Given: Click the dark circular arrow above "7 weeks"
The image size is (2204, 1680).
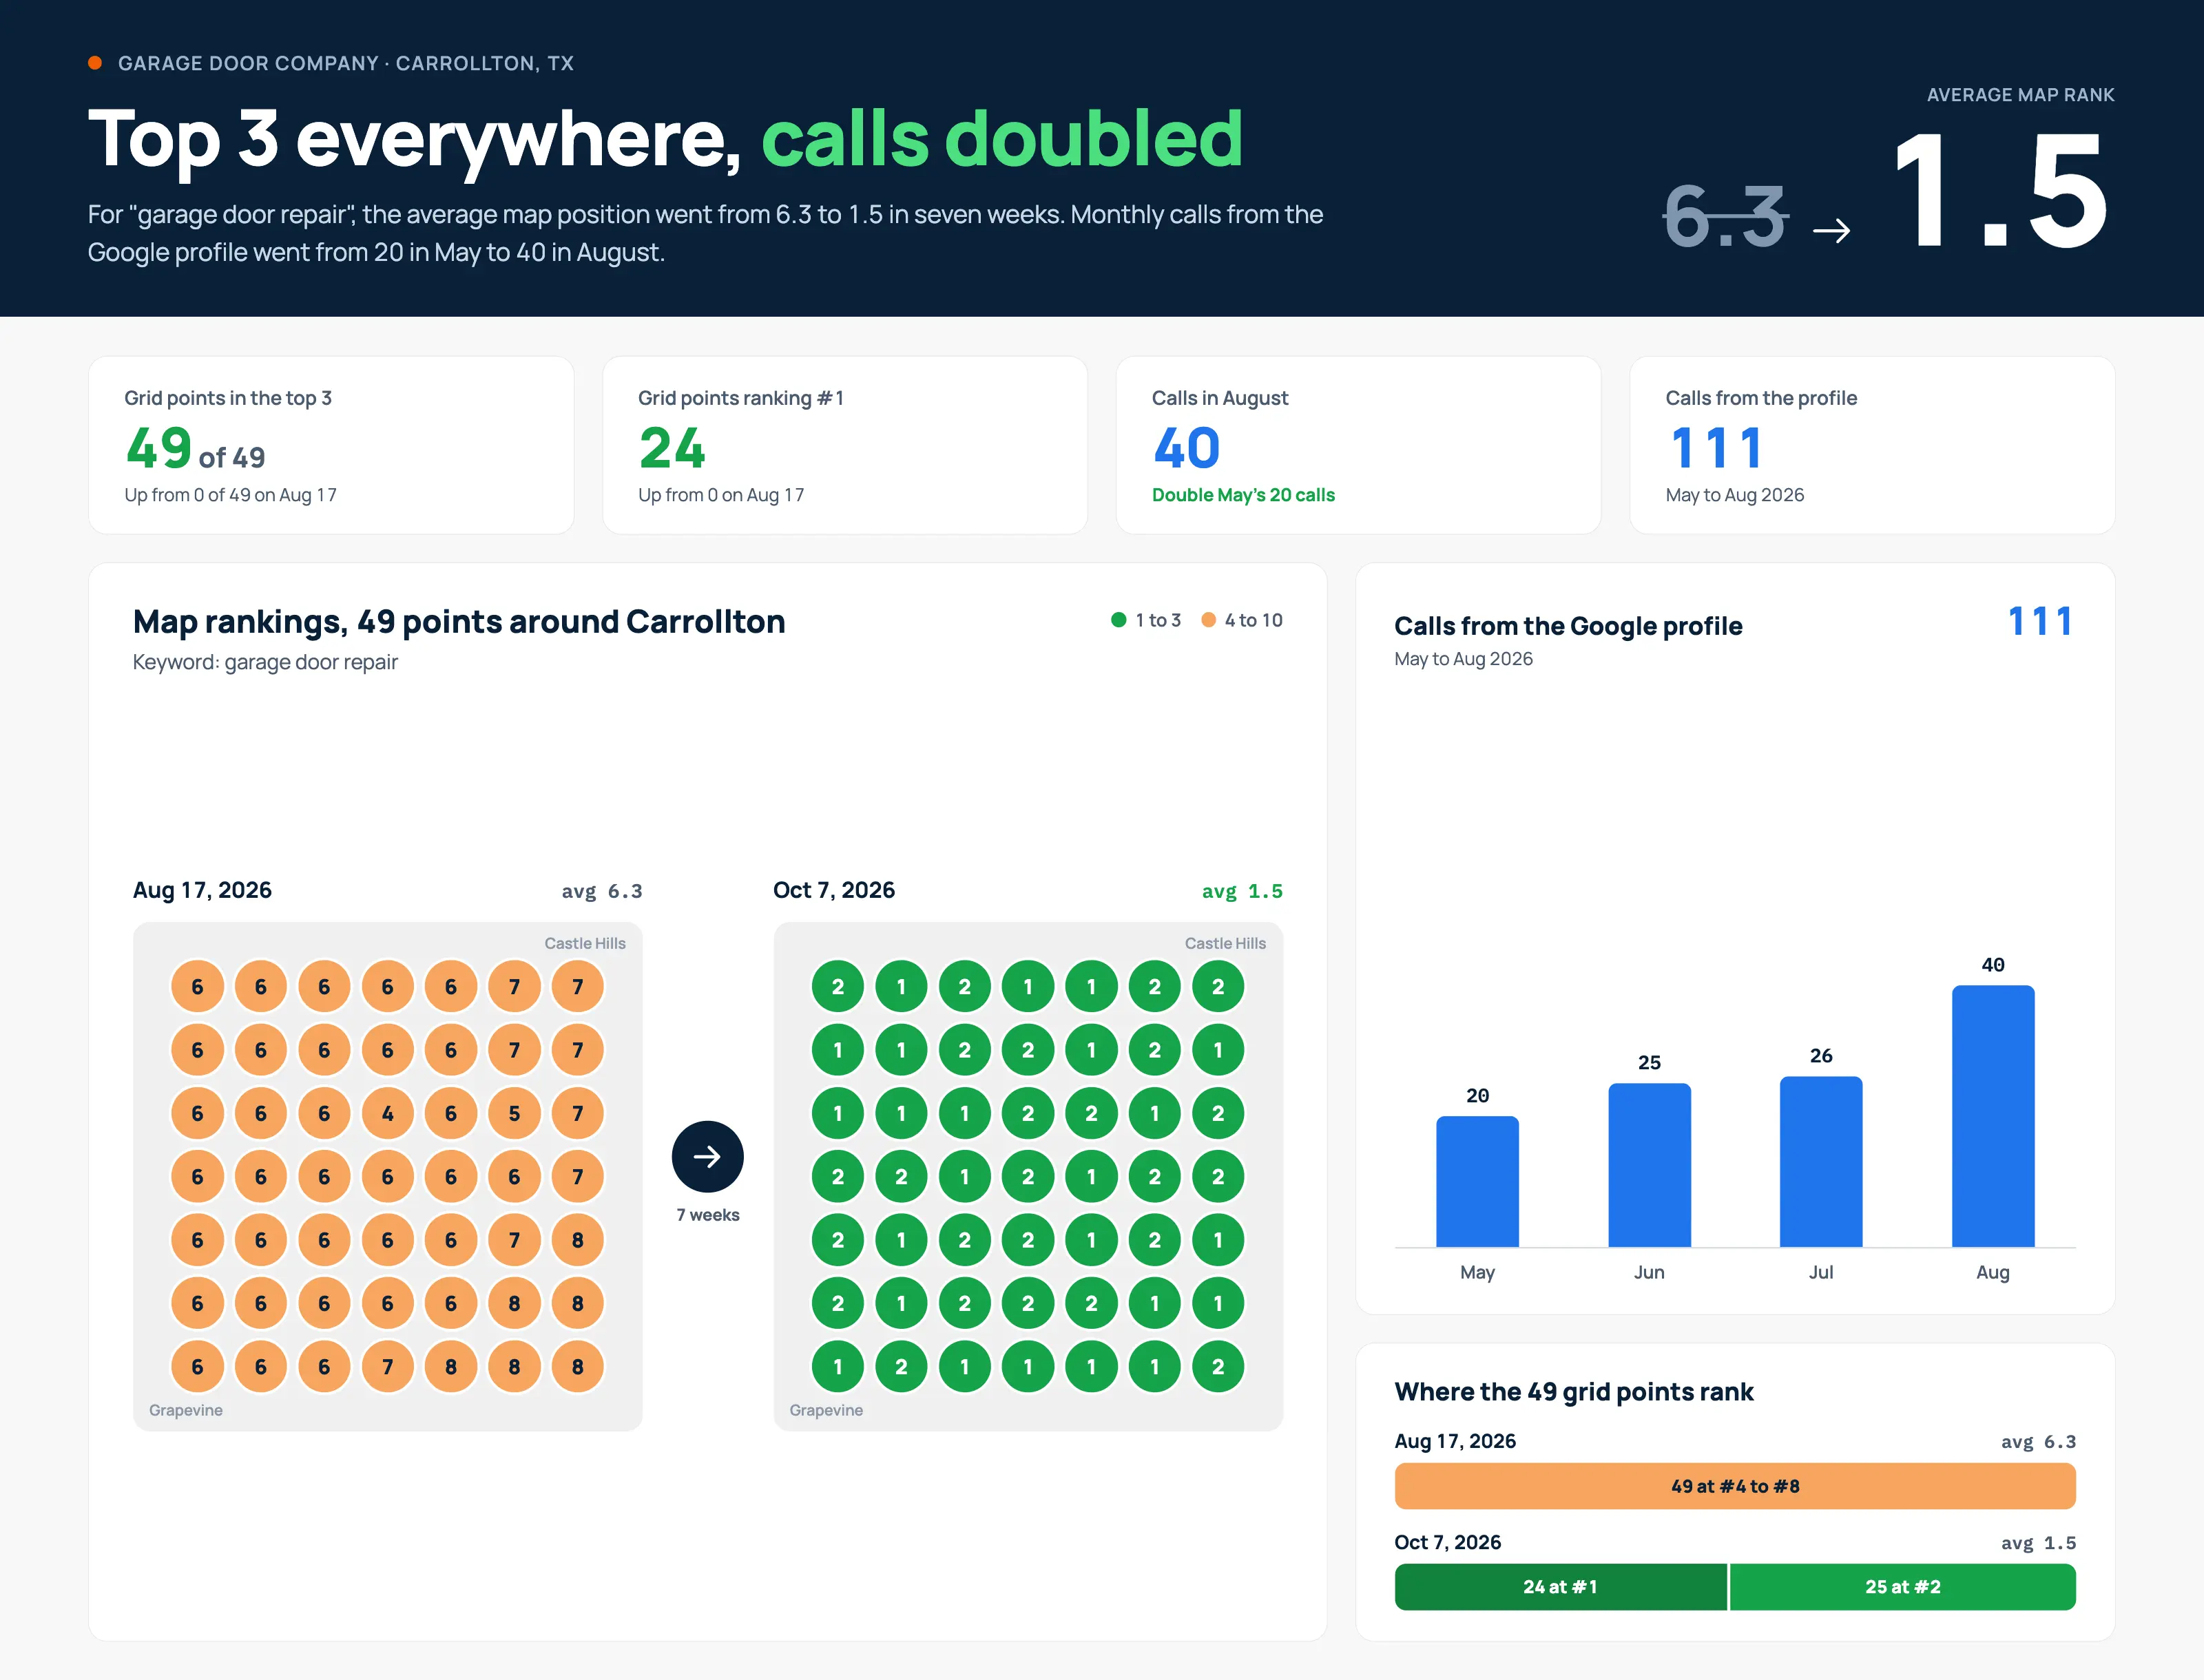Looking at the screenshot, I should pyautogui.click(x=707, y=1157).
